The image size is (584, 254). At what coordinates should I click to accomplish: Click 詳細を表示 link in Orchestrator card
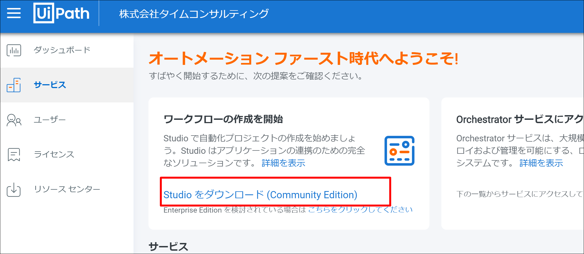[541, 163]
